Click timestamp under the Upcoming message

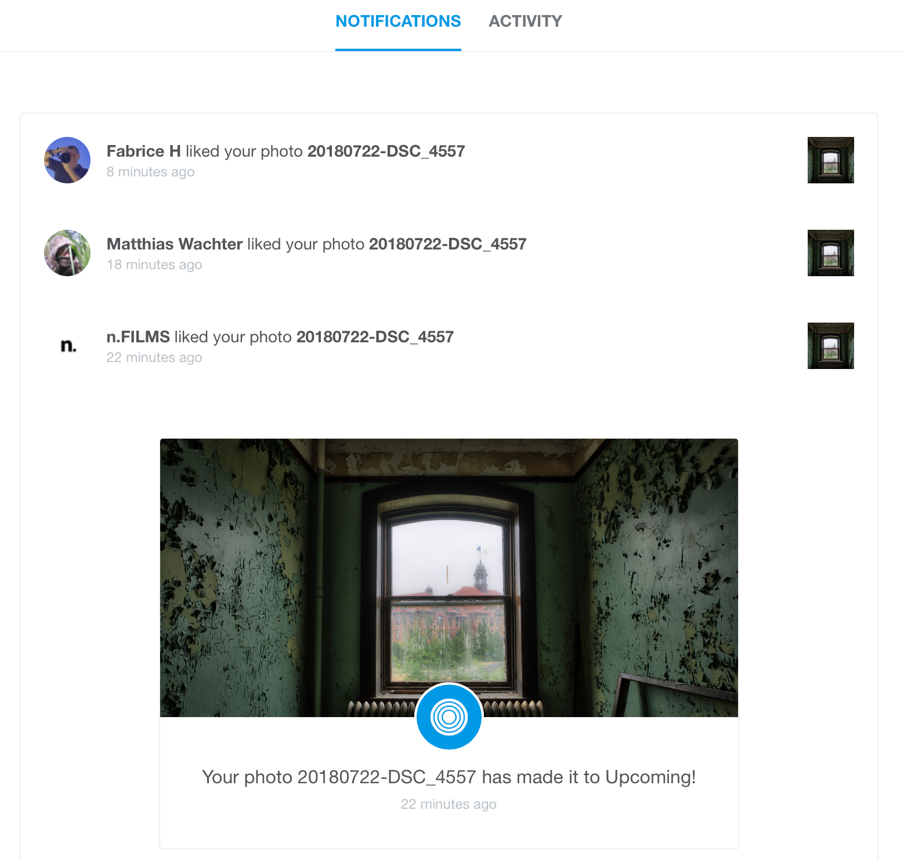point(449,804)
